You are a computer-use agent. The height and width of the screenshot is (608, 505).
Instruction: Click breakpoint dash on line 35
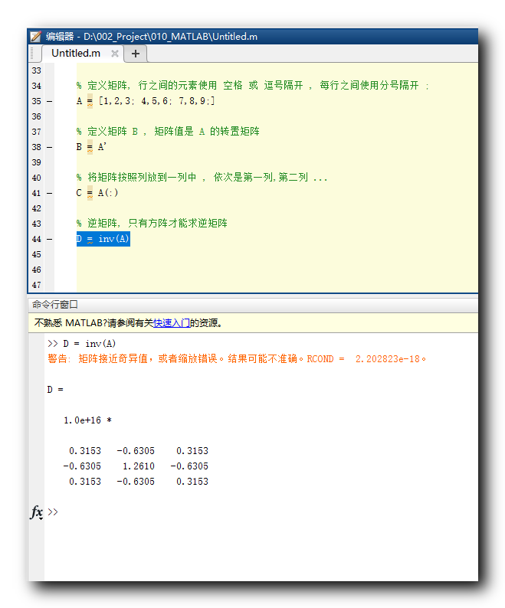point(49,101)
